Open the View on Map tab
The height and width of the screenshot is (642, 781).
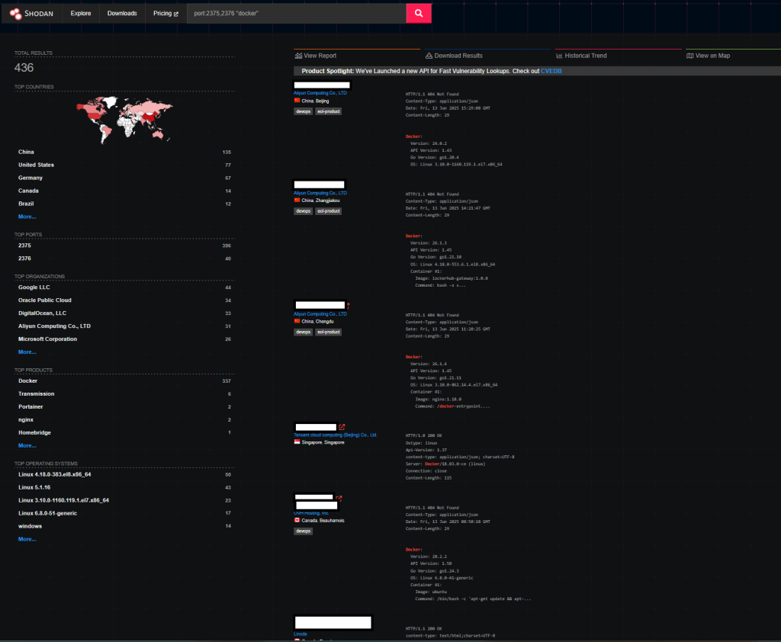coord(708,56)
